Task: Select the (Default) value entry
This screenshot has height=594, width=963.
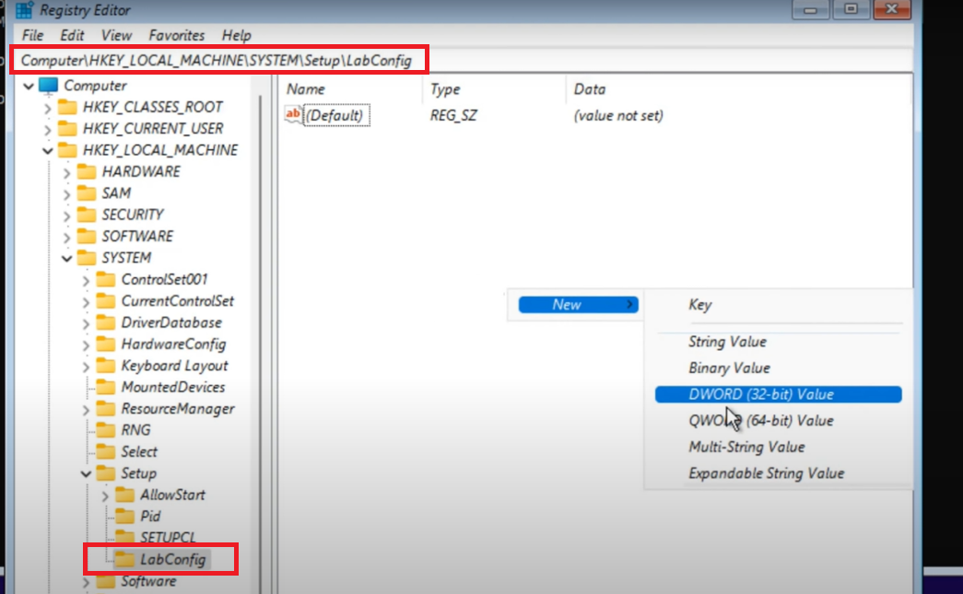Action: [x=335, y=115]
